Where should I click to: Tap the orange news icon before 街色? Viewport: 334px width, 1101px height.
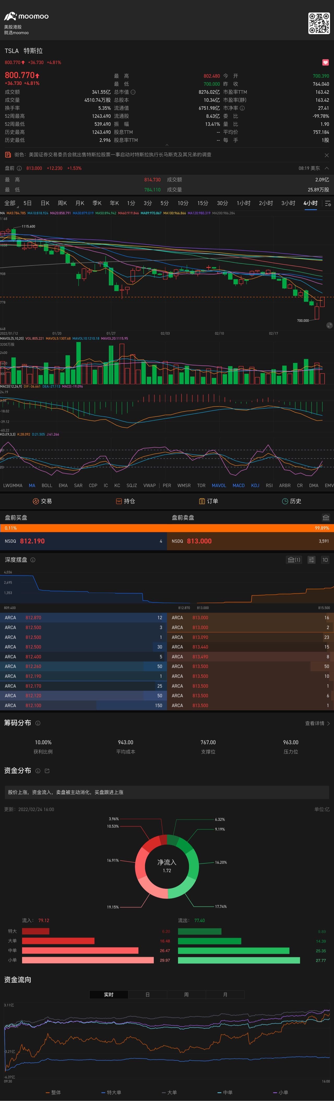click(8, 155)
